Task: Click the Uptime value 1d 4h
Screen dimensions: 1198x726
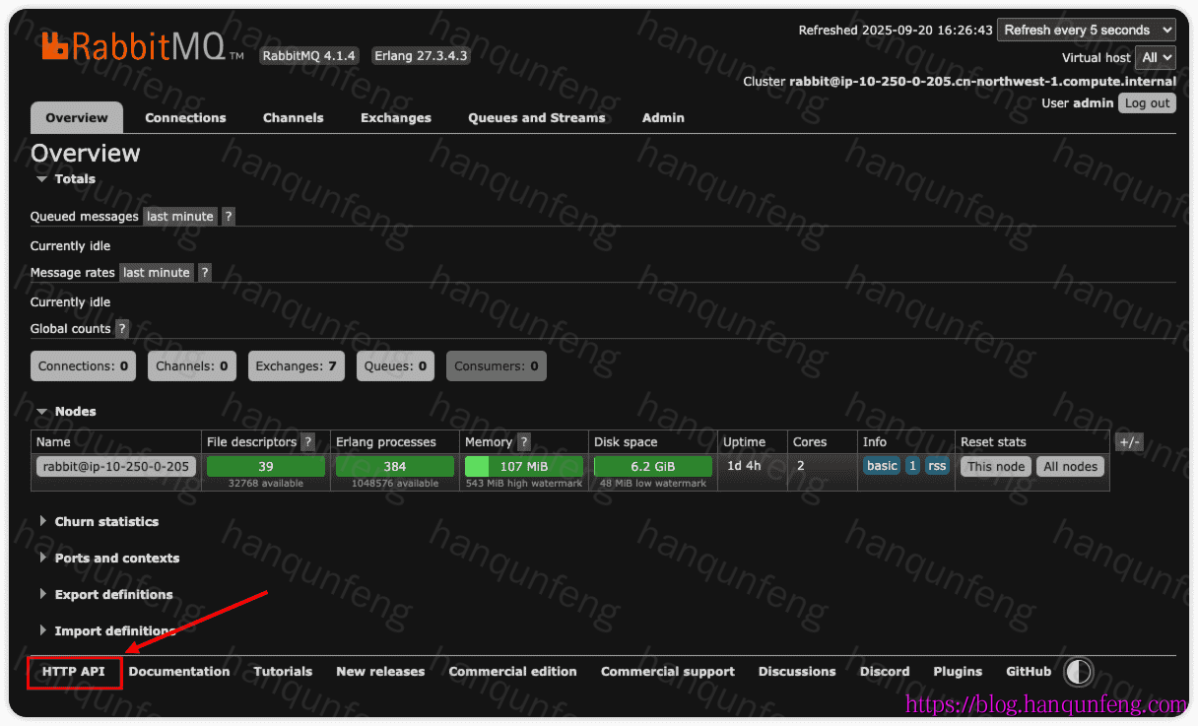Action: pos(744,466)
